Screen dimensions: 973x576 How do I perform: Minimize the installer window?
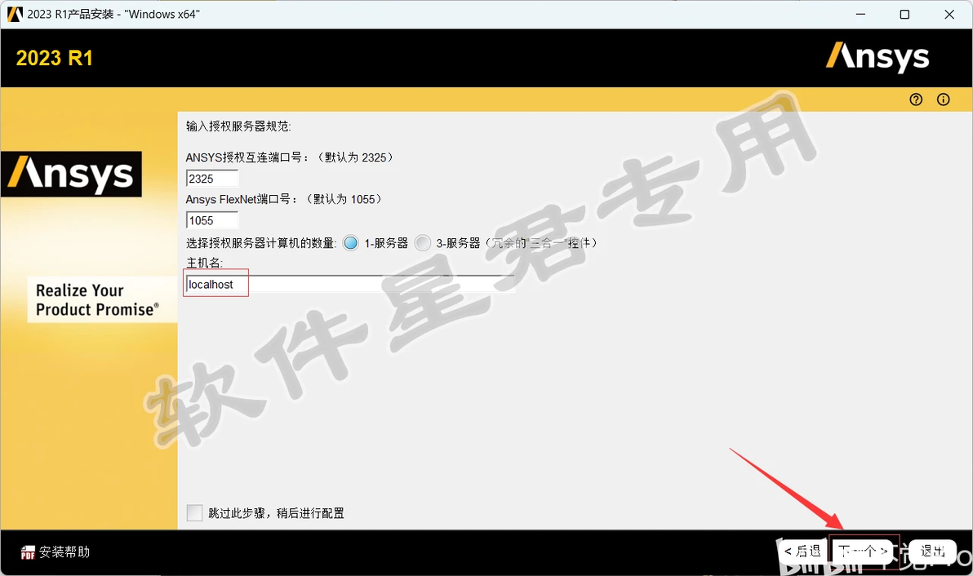tap(860, 14)
